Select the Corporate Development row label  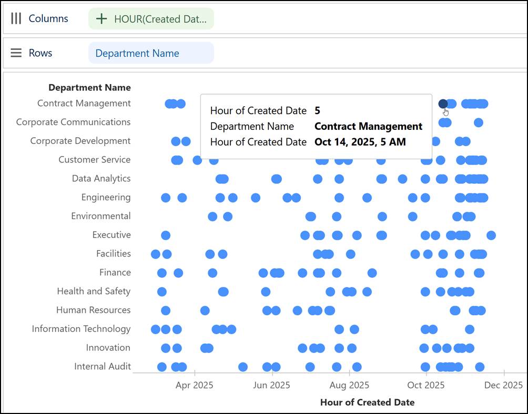click(x=80, y=141)
